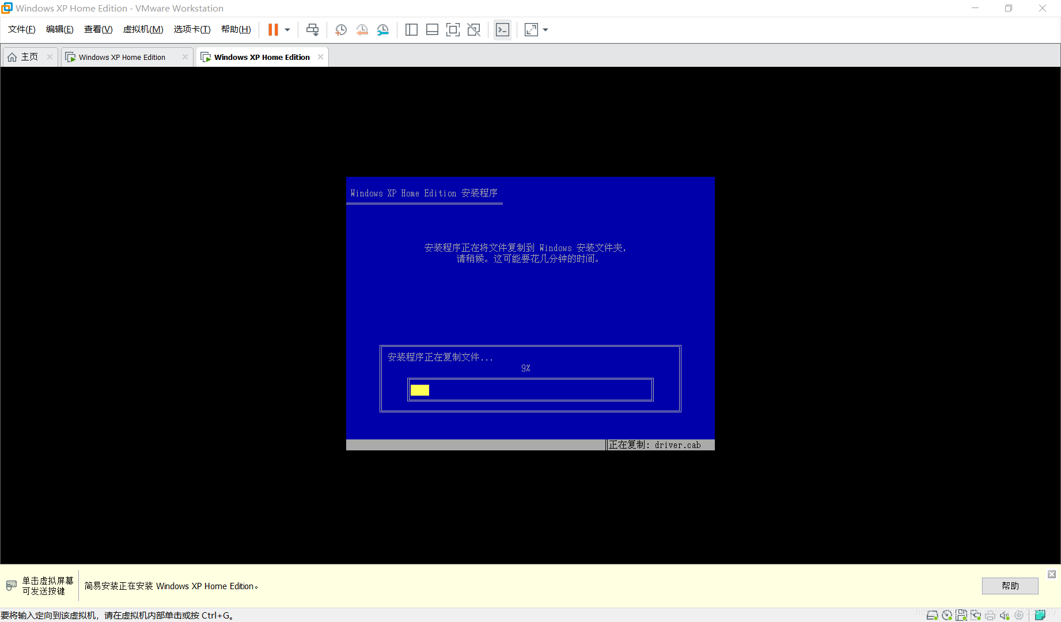Open the 虚拟机(M) menu
Screen dimensions: 1061x622
point(143,29)
